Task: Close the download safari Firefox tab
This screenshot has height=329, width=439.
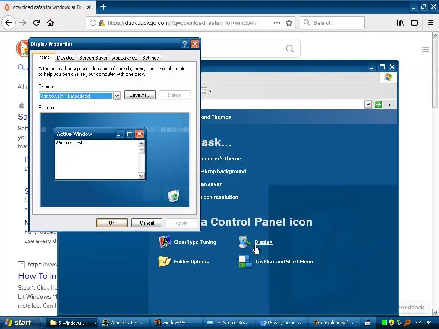Action: point(89,7)
